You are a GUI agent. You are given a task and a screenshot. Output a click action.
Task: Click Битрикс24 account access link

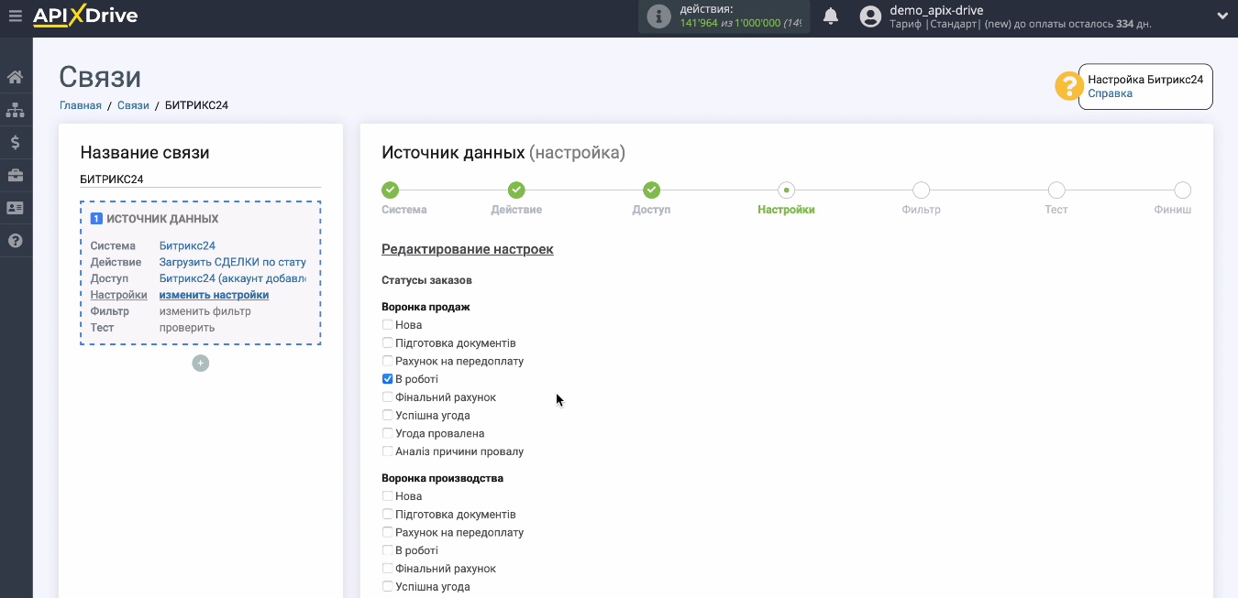(x=233, y=278)
